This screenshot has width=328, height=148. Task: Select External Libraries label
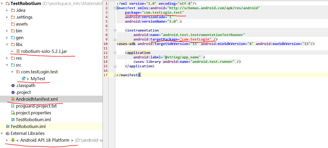[x=27, y=134]
